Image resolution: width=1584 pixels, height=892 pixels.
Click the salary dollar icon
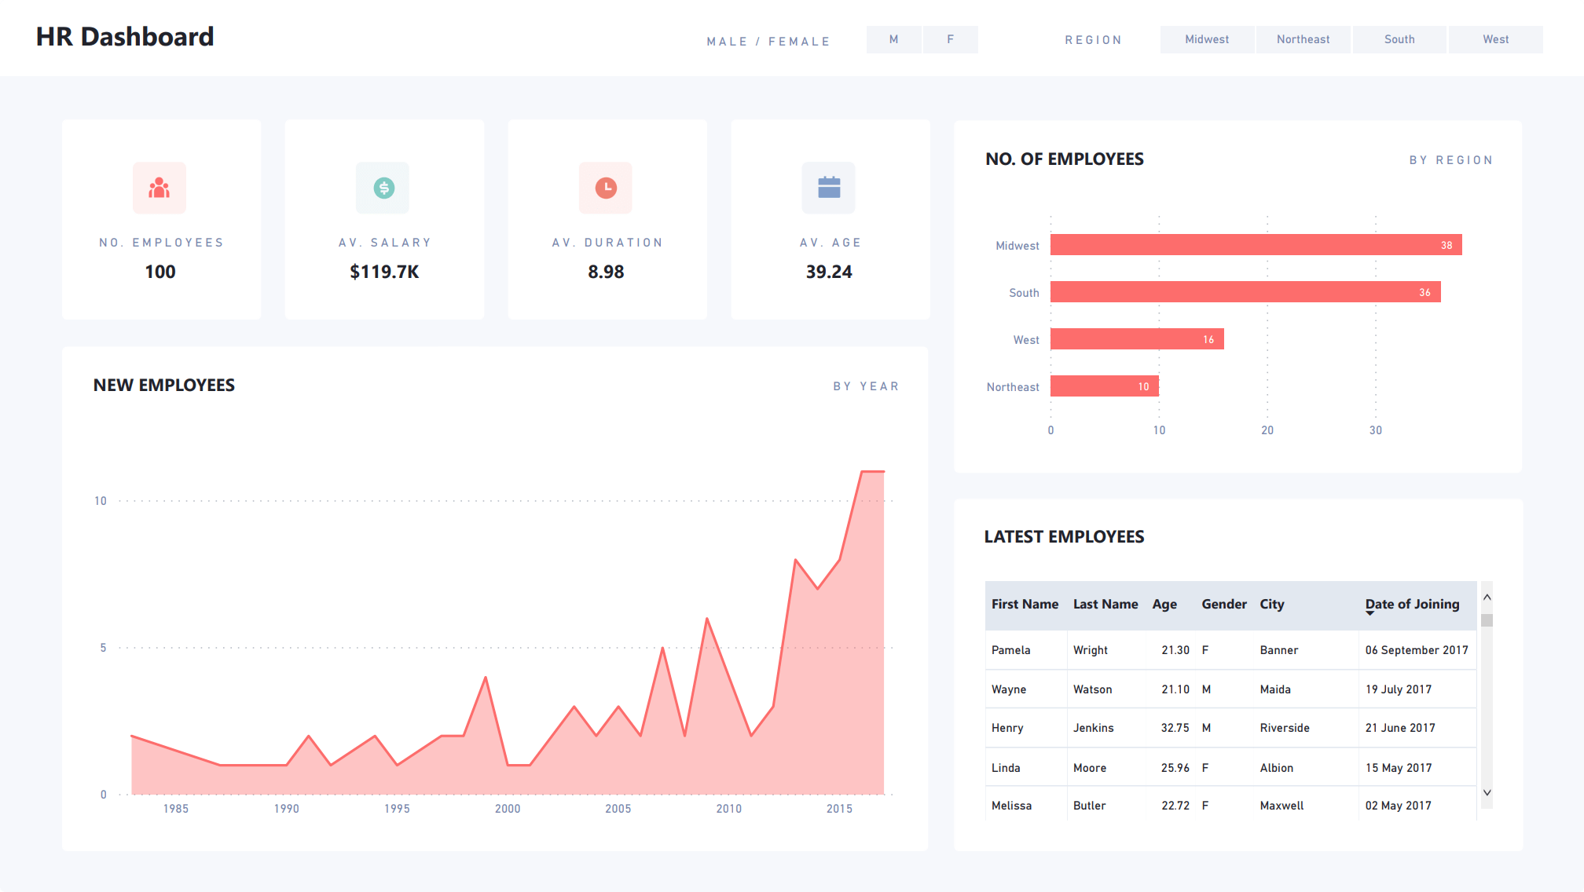(x=383, y=188)
